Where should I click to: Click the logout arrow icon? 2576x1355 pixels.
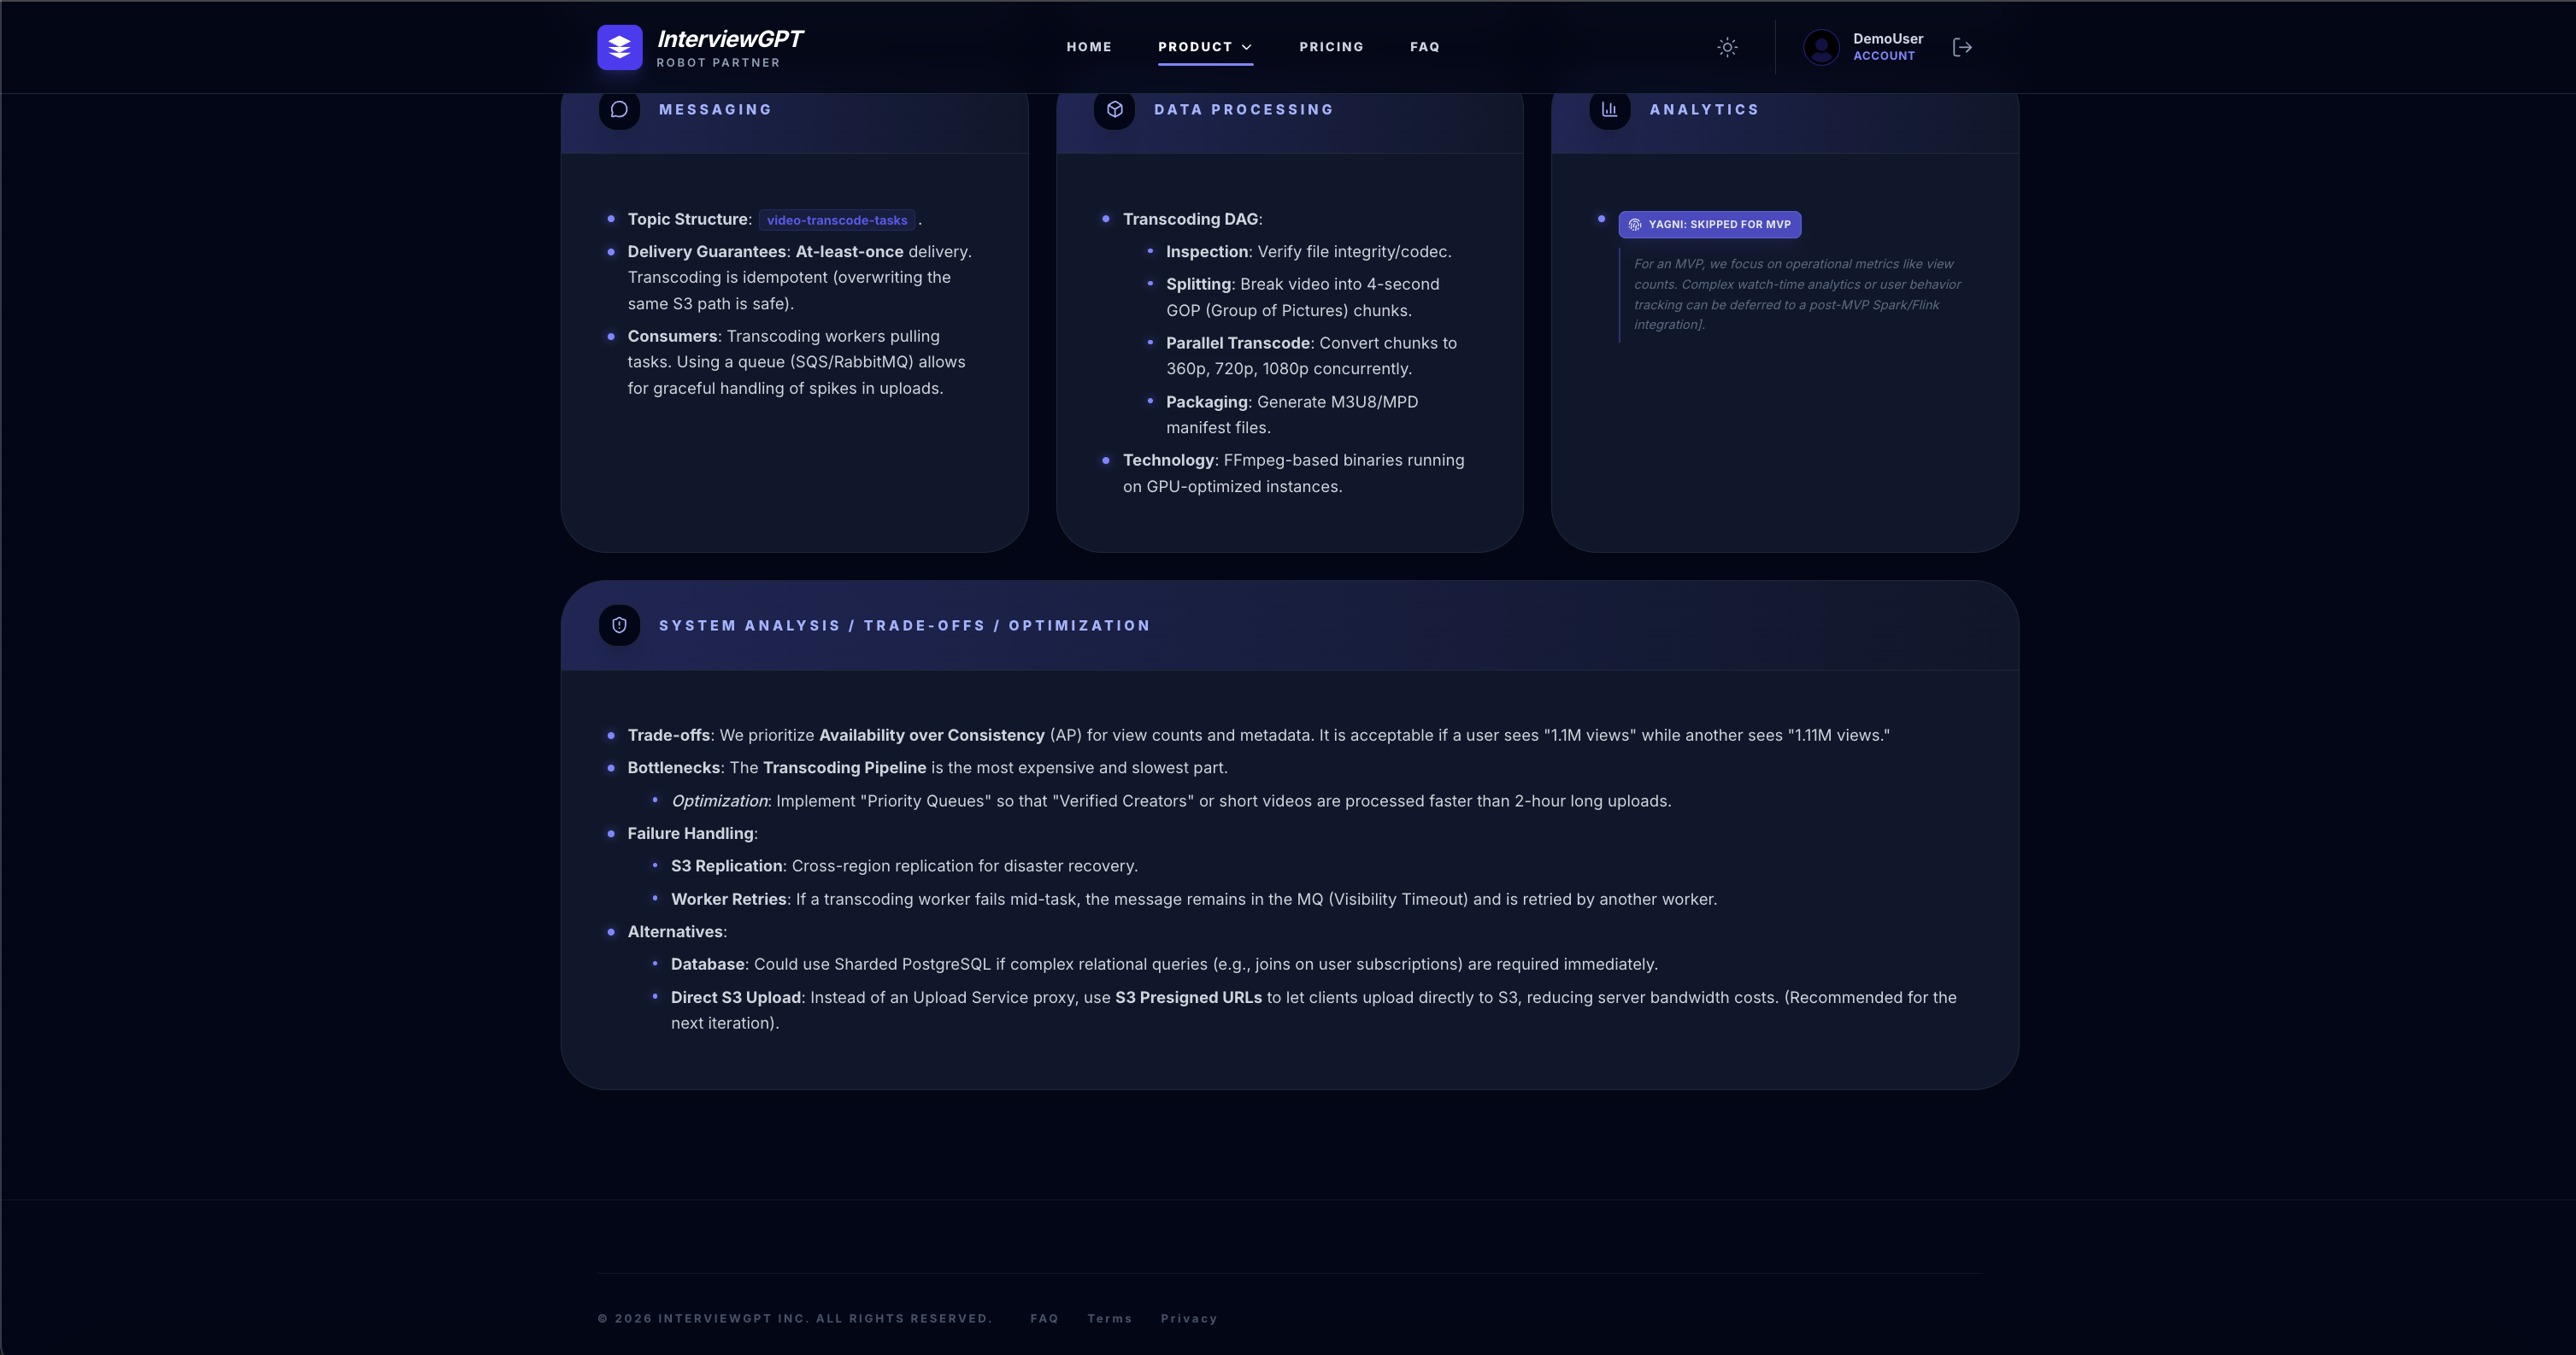pyautogui.click(x=1962, y=47)
